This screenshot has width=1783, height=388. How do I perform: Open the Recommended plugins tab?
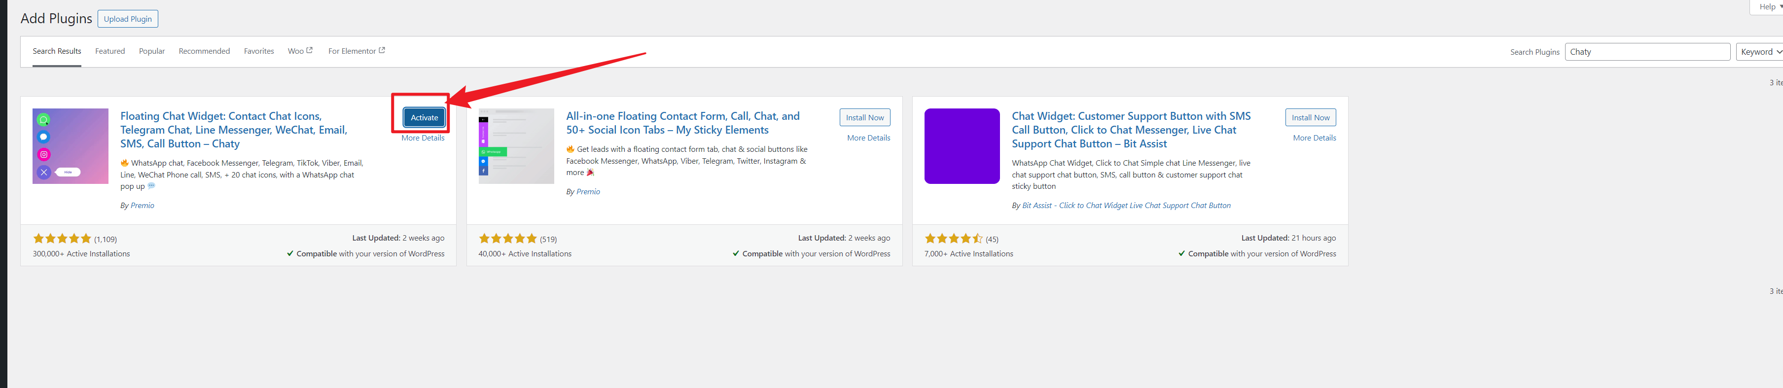pyautogui.click(x=204, y=51)
